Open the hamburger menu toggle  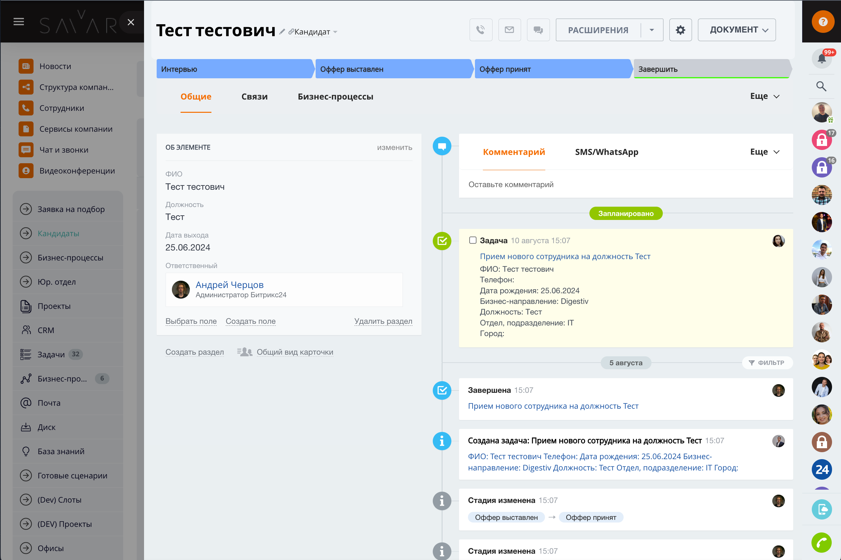click(19, 22)
